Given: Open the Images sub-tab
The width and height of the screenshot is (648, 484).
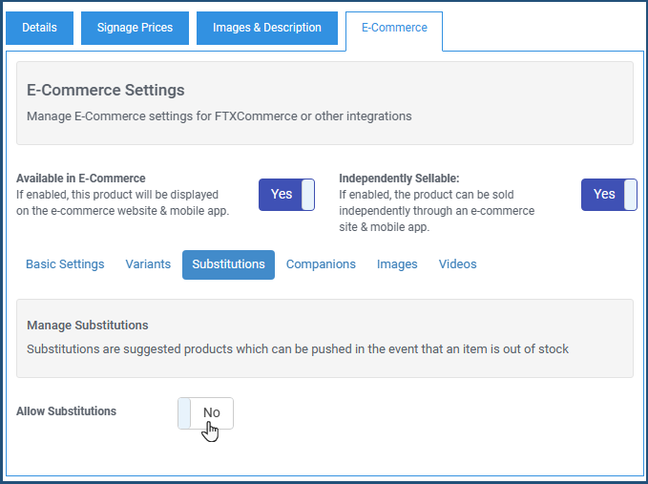Looking at the screenshot, I should (x=397, y=264).
